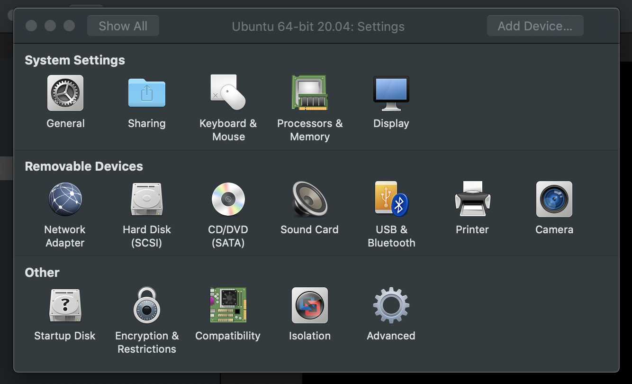Open Keyboard & Mouse settings icon
632x384 pixels.
coord(228,93)
